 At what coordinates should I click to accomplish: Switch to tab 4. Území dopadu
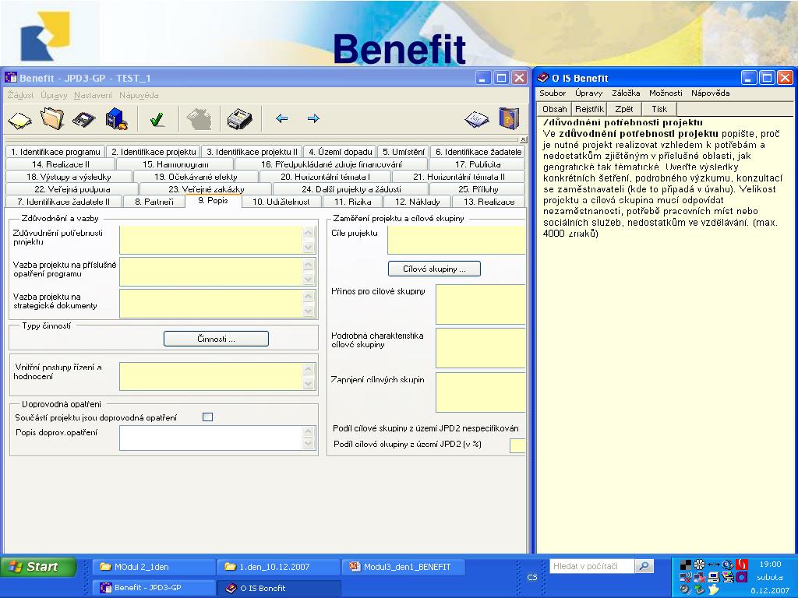[x=341, y=152]
